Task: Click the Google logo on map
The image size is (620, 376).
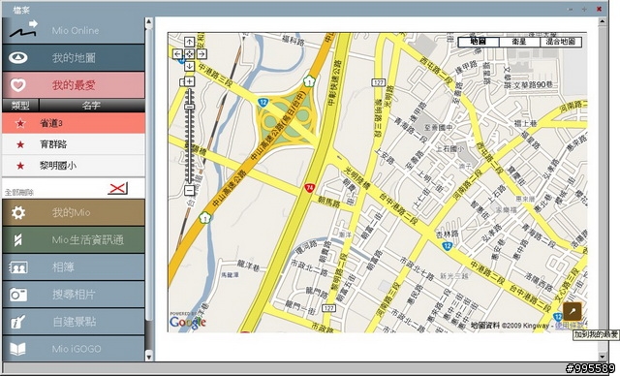Action: coord(188,322)
